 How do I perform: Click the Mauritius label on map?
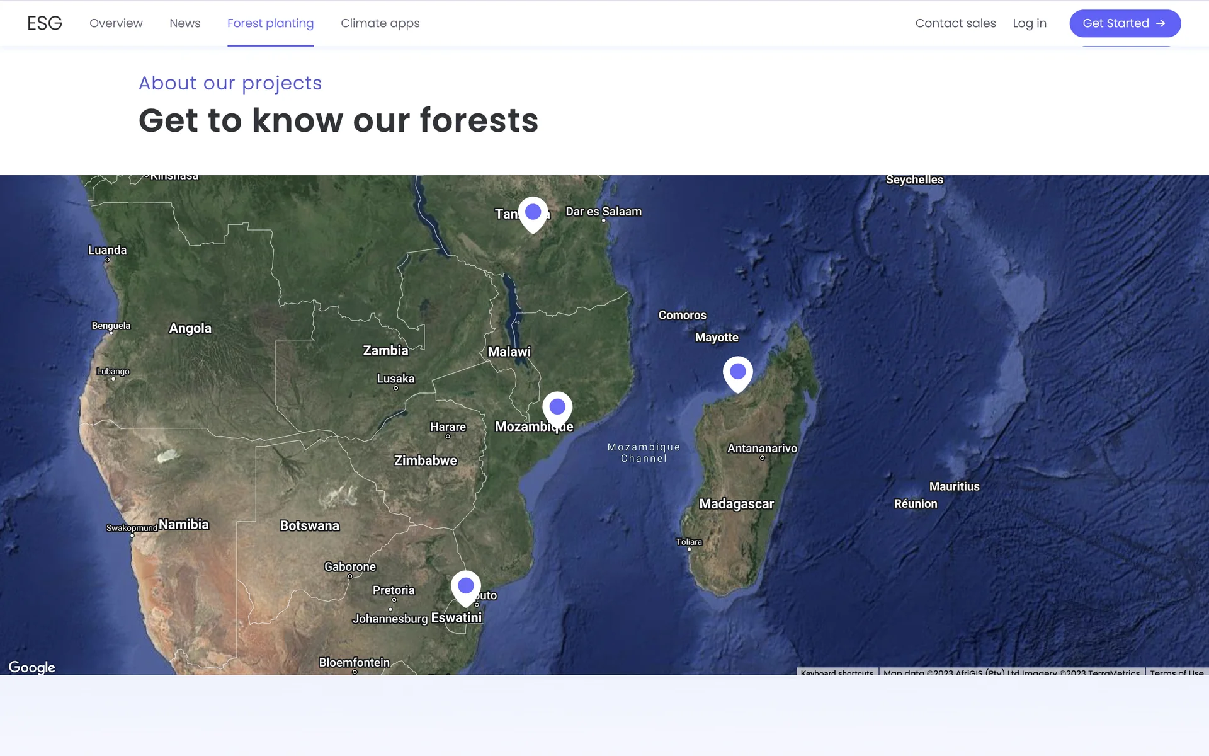[x=954, y=486]
